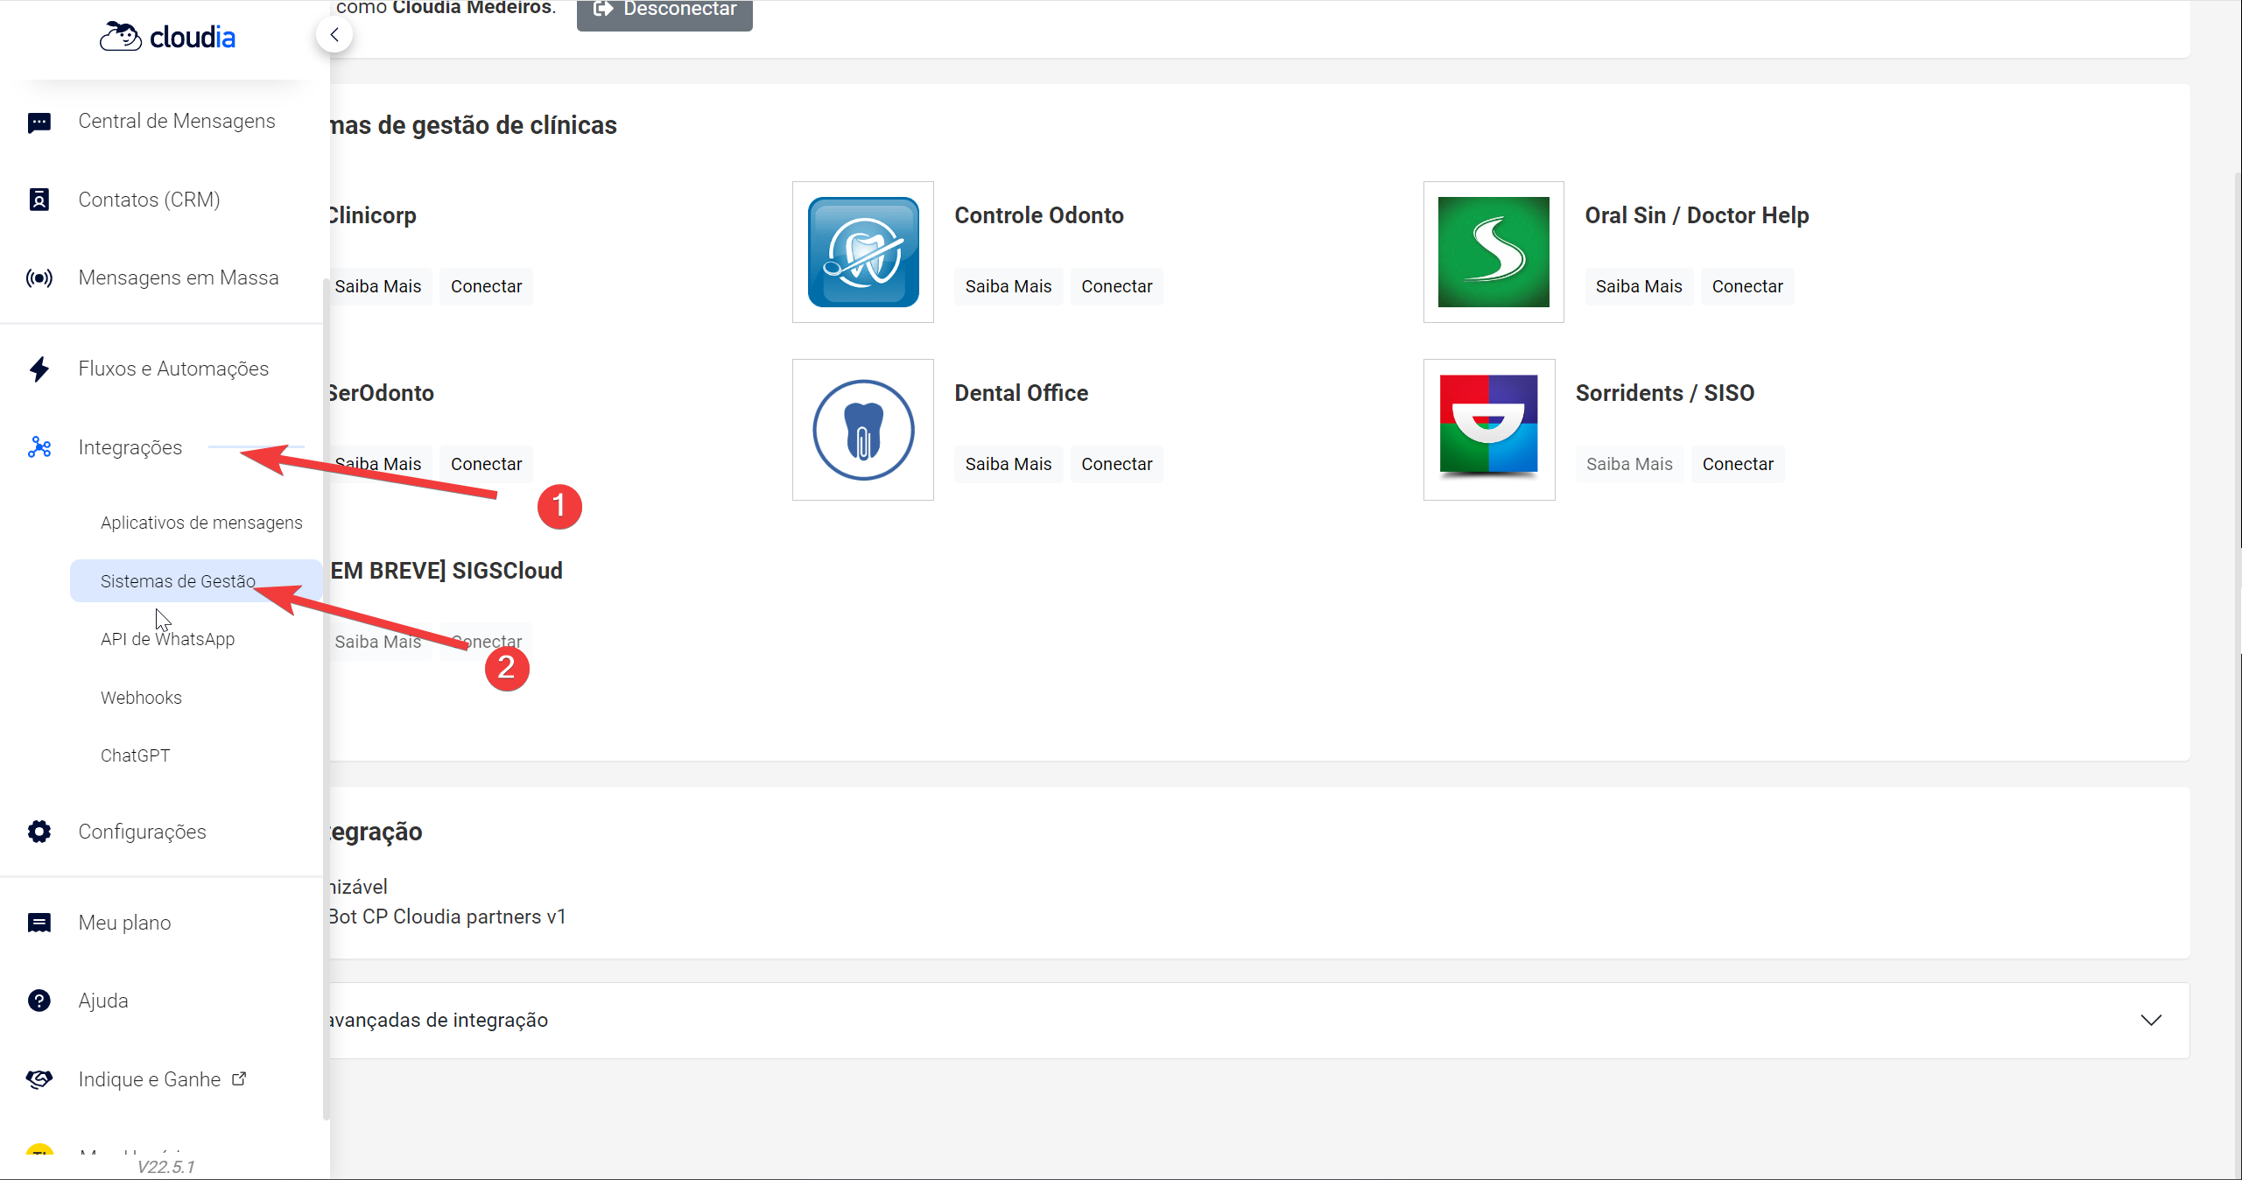Click the Dental Office tooth logo
Viewport: 2242px width, 1180px height.
pos(863,430)
